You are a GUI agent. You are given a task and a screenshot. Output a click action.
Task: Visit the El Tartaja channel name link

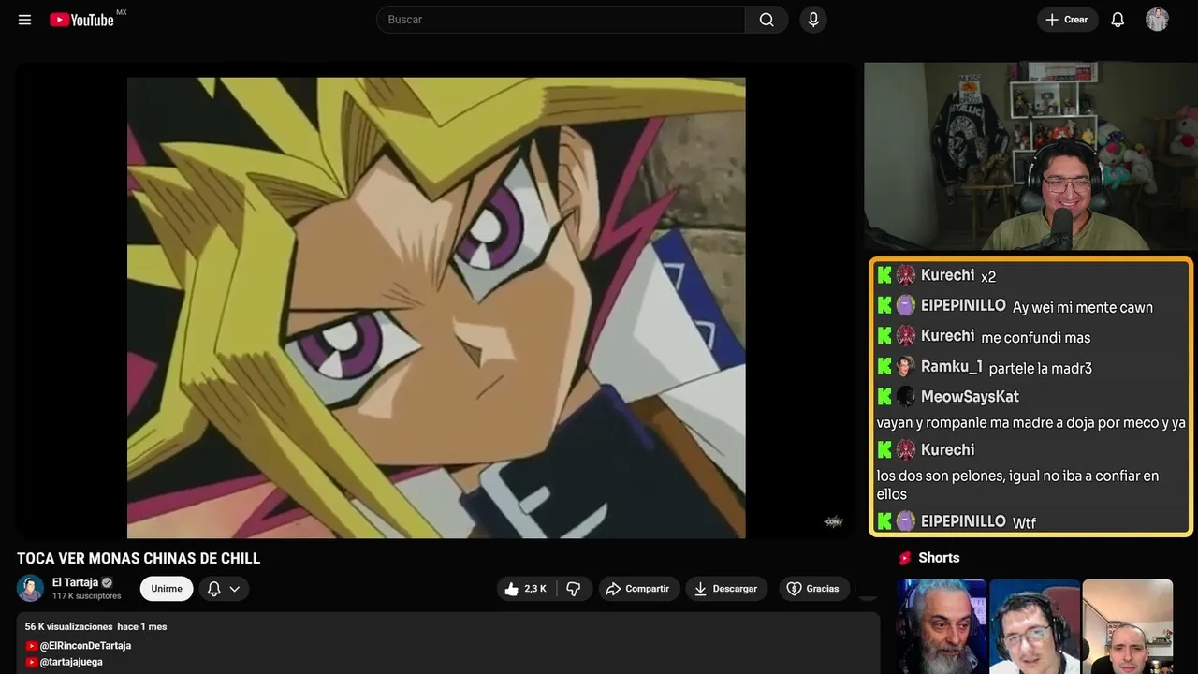click(x=75, y=582)
